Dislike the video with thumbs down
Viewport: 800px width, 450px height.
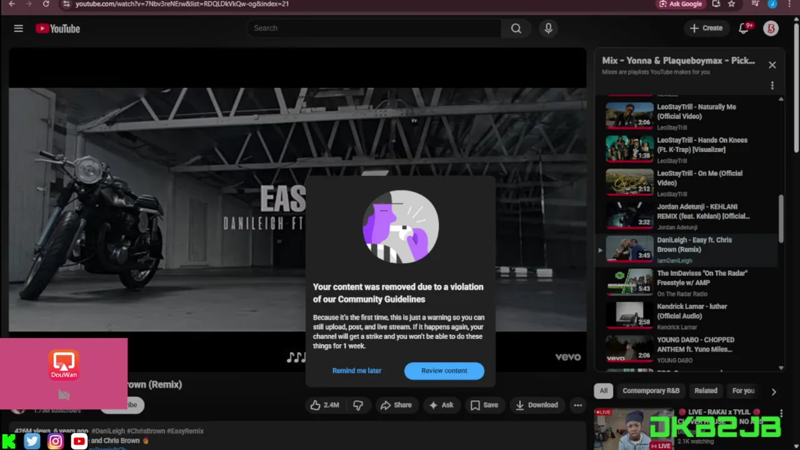(358, 405)
